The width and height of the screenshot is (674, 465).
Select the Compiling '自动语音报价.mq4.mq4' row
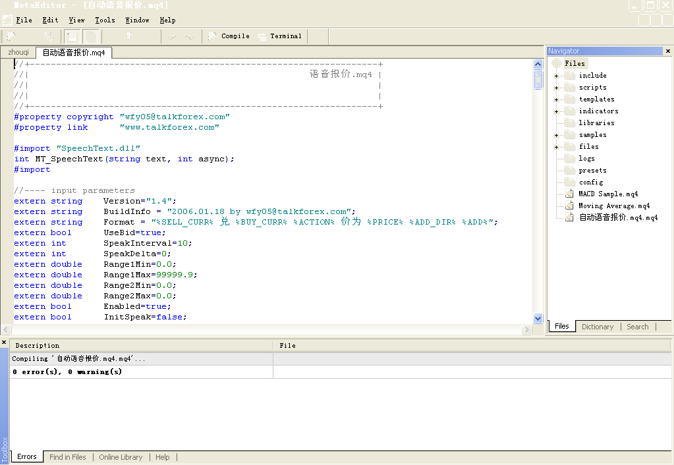click(341, 358)
